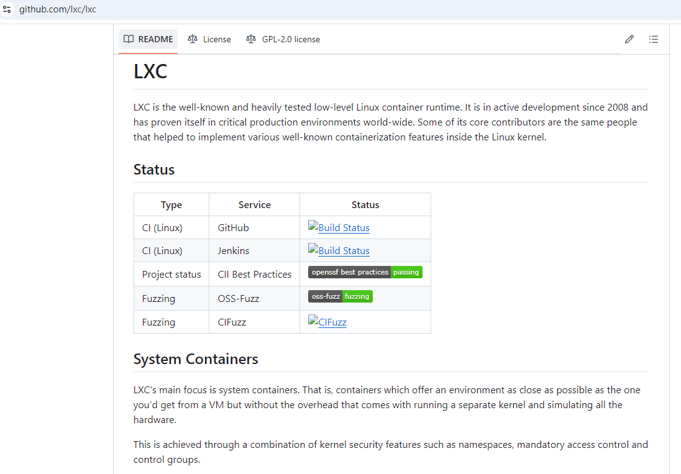This screenshot has height=474, width=681.
Task: Open the CIFuzz link in Status table
Action: click(x=332, y=322)
